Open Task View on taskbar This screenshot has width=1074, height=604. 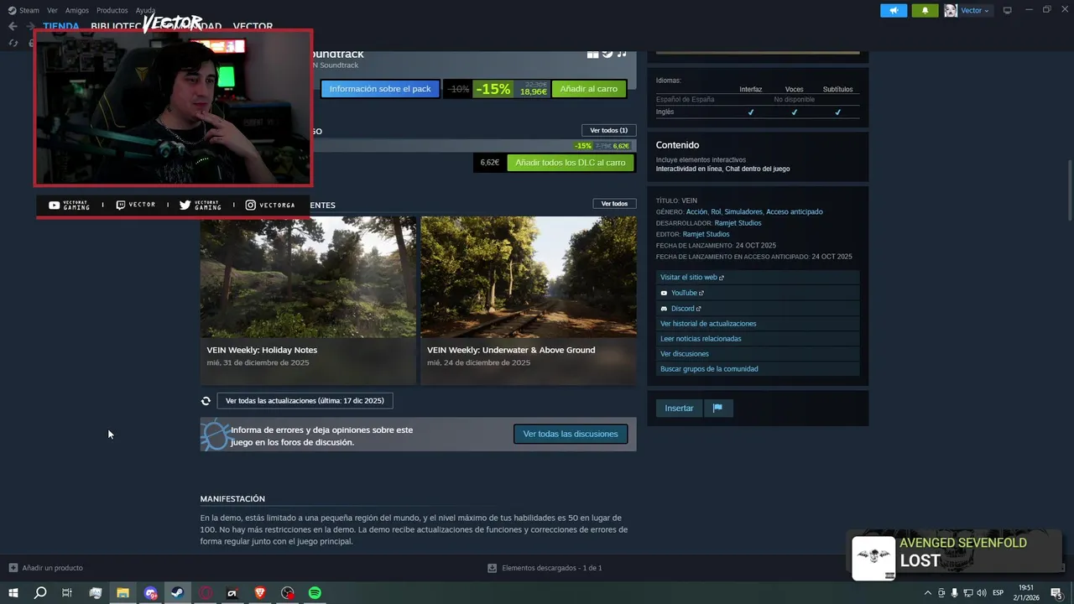click(67, 593)
